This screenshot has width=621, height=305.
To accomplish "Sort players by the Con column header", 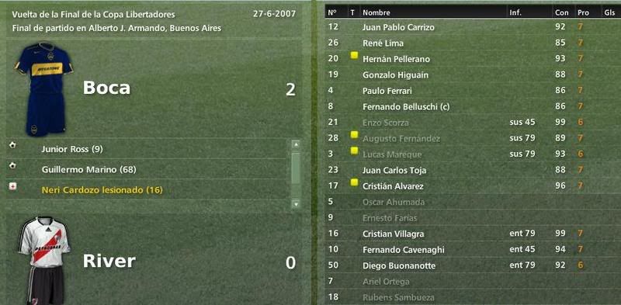I will tap(561, 12).
